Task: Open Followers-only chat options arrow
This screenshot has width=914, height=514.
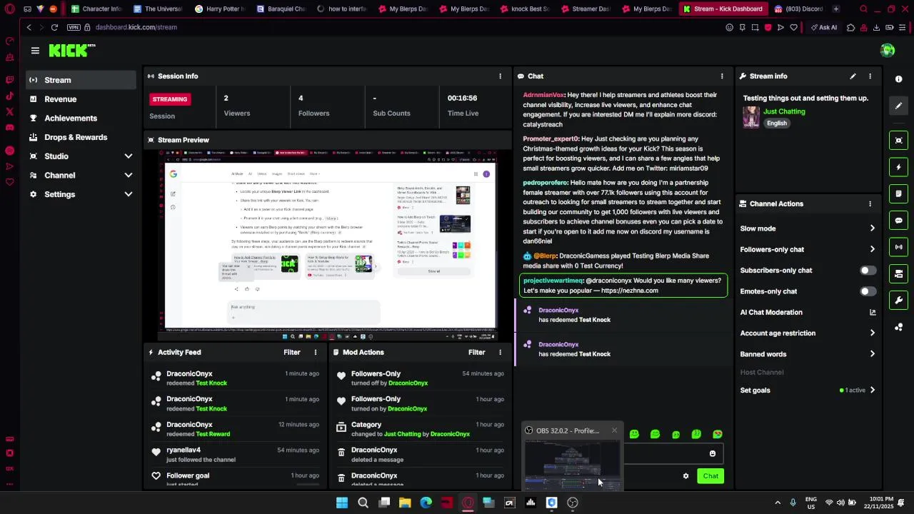Action: [872, 249]
